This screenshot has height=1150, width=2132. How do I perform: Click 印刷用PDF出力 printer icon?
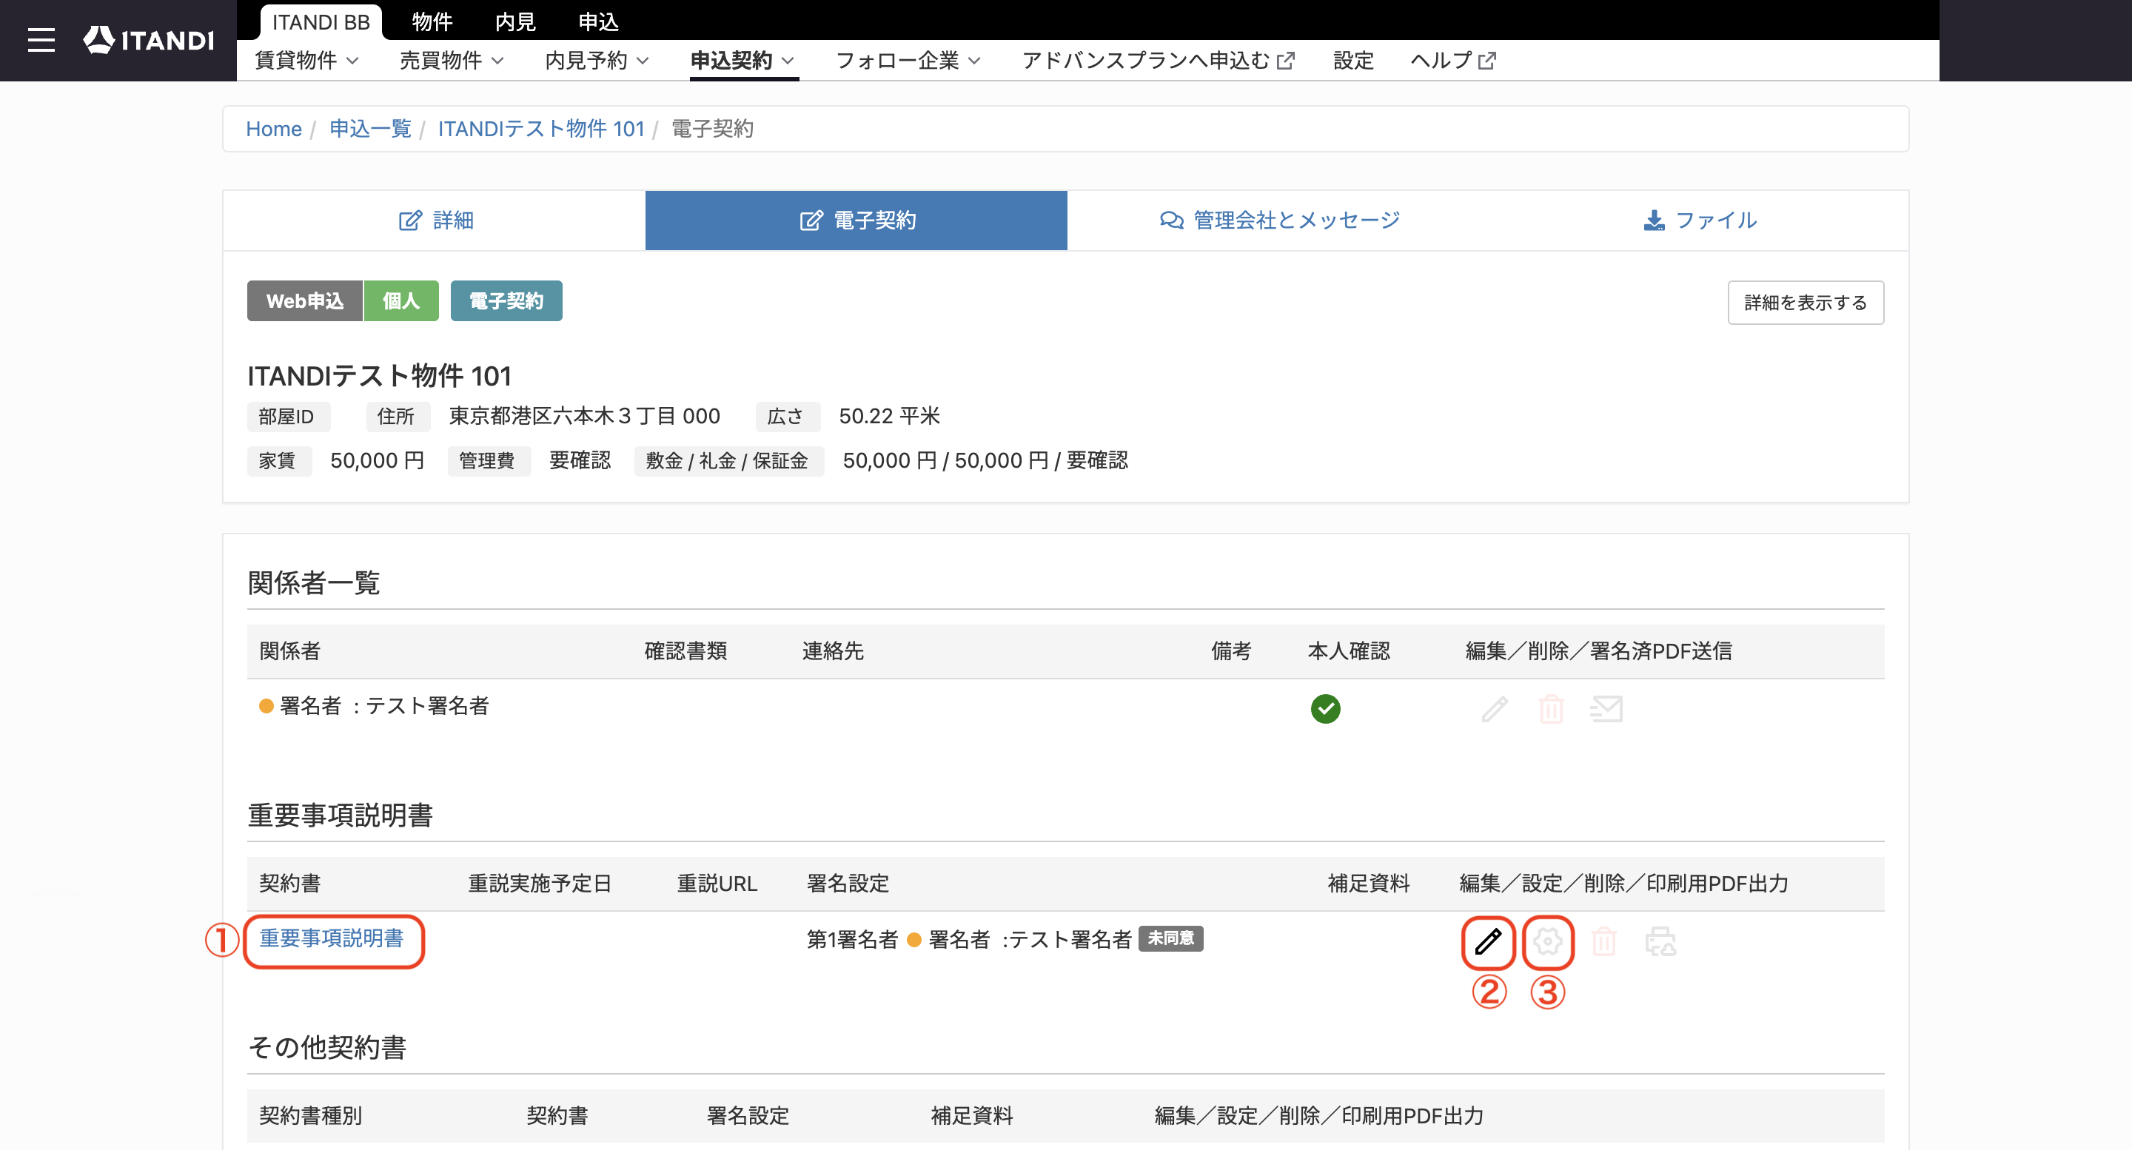[x=1660, y=941]
